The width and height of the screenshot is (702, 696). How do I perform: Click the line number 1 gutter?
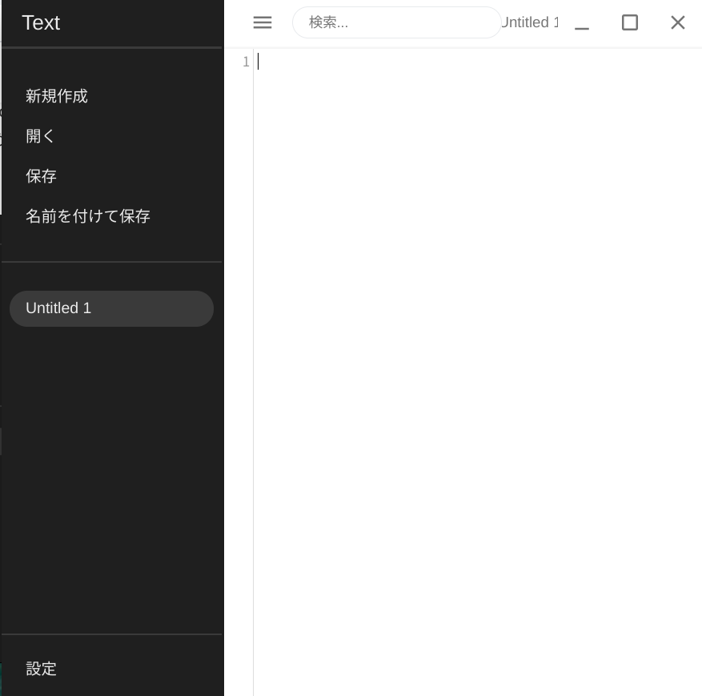[246, 62]
